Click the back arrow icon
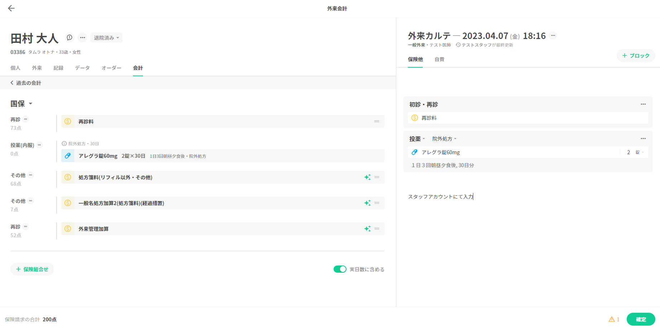Image resolution: width=660 pixels, height=331 pixels. point(11,8)
